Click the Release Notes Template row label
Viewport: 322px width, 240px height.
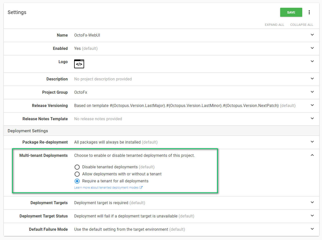tap(45, 119)
